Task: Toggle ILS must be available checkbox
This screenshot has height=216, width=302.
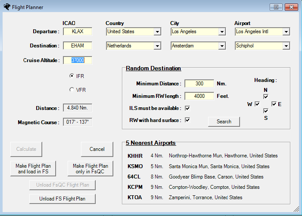Action: pyautogui.click(x=187, y=108)
